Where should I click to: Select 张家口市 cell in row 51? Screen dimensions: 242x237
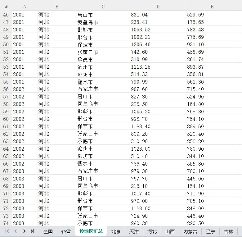click(103, 52)
